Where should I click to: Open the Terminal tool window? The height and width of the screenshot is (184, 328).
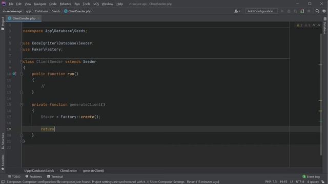[x=55, y=176]
